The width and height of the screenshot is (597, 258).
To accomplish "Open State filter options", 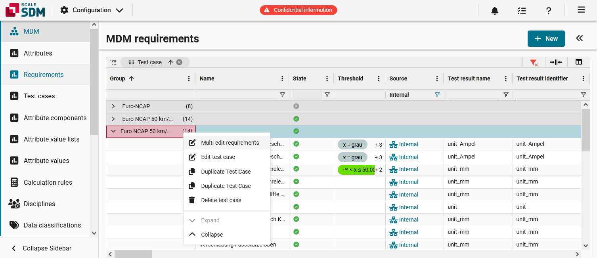I will pos(327,95).
